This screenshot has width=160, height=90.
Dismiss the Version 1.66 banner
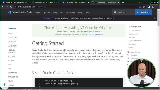[x=155, y=18]
